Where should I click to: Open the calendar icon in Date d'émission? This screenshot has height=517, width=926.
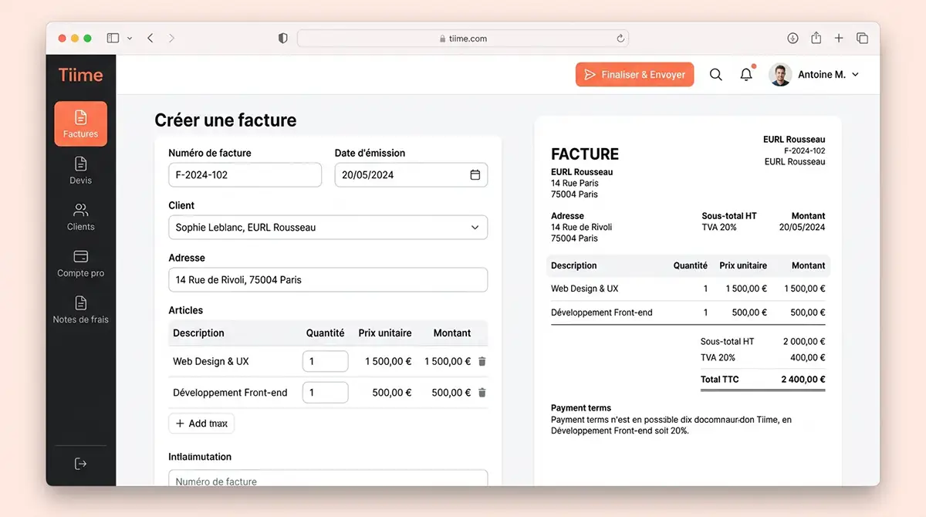(x=475, y=174)
